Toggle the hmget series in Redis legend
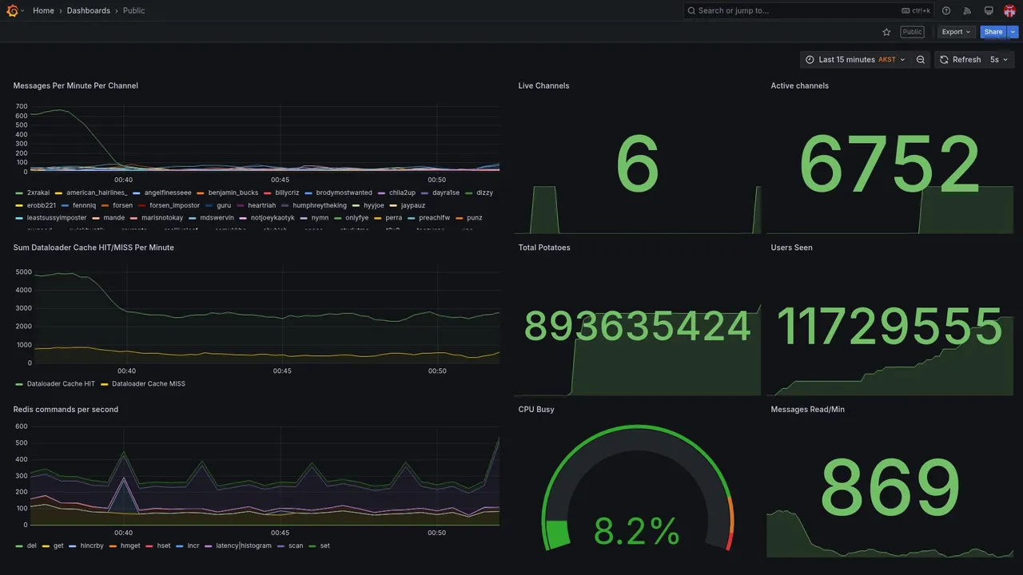1023x575 pixels. click(x=129, y=546)
